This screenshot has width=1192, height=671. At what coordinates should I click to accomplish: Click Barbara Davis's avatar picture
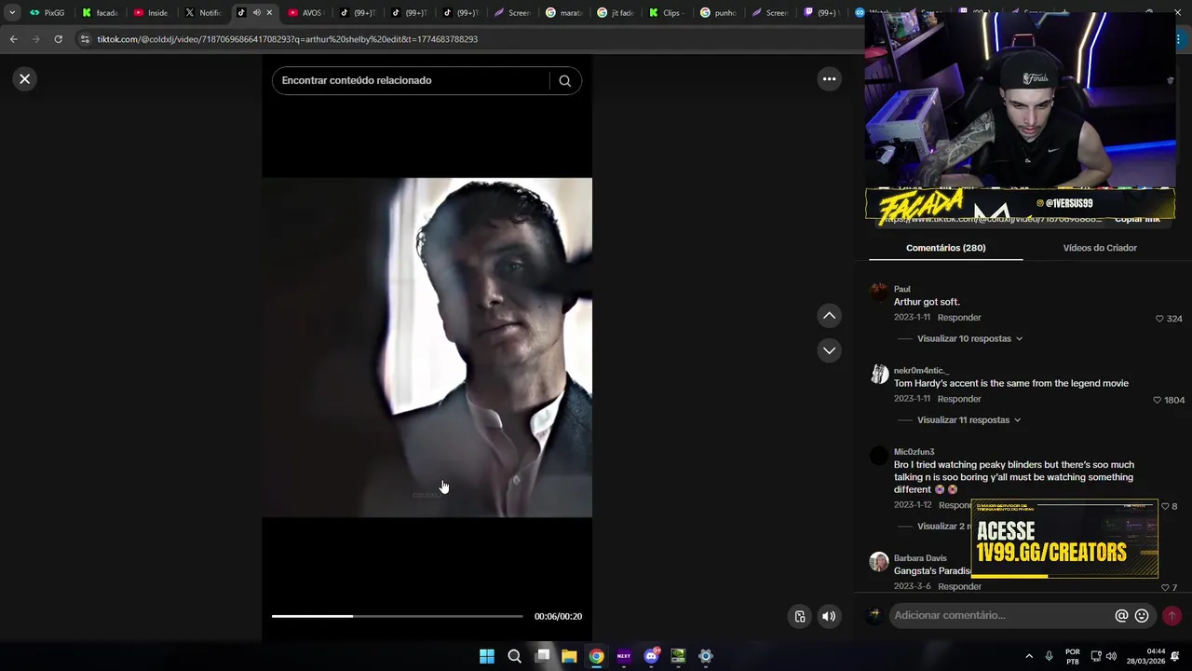point(879,562)
